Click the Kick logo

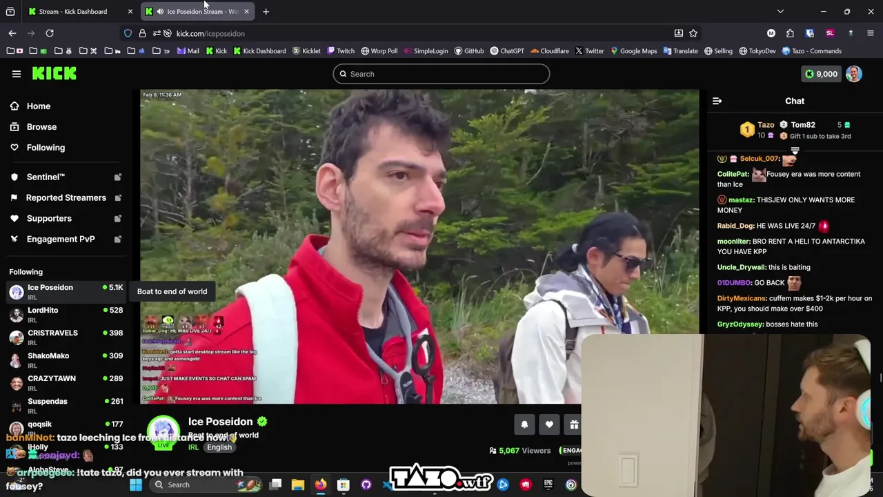tap(54, 73)
